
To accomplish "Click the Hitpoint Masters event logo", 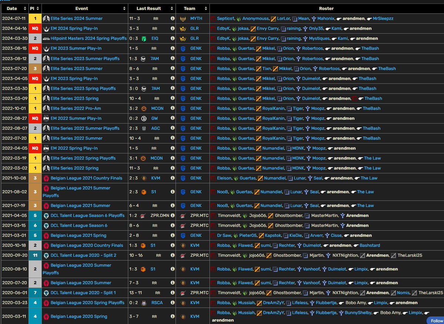I will [46, 39].
